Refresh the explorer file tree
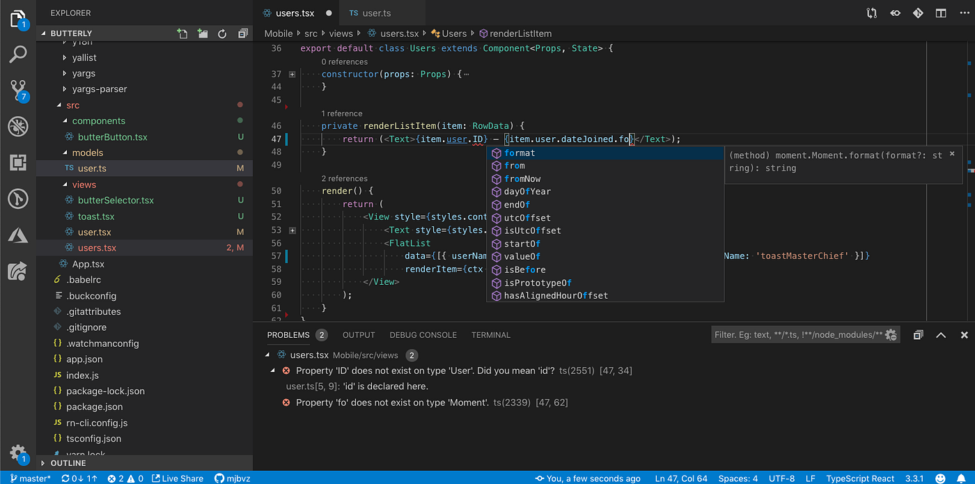This screenshot has width=975, height=484. coord(222,33)
